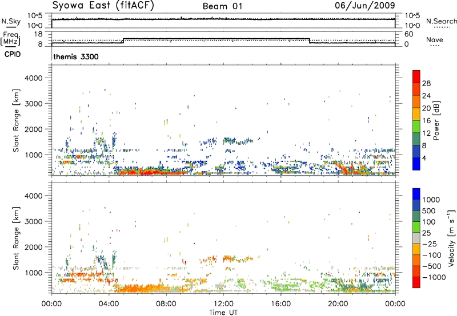Click the '60' Nave axis value

coord(408,34)
